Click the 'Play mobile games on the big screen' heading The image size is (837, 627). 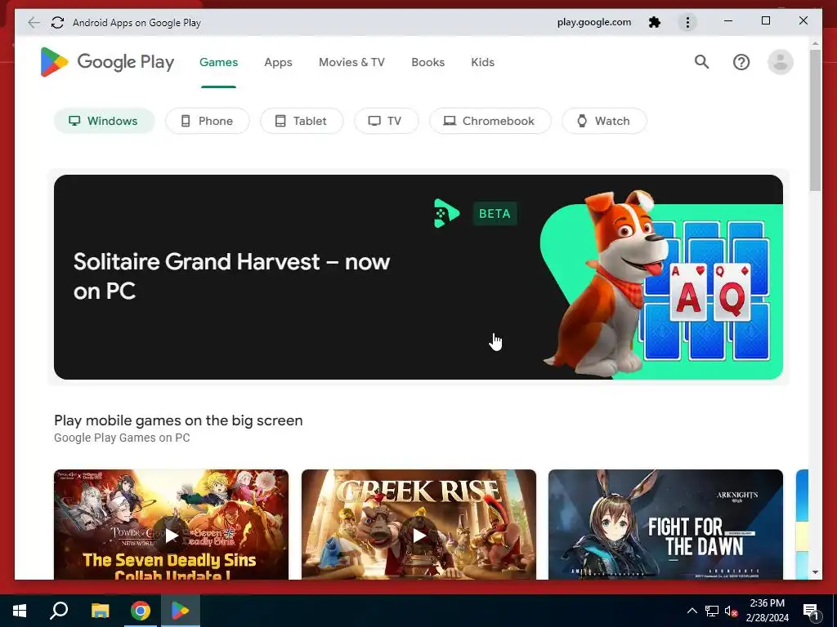point(178,420)
